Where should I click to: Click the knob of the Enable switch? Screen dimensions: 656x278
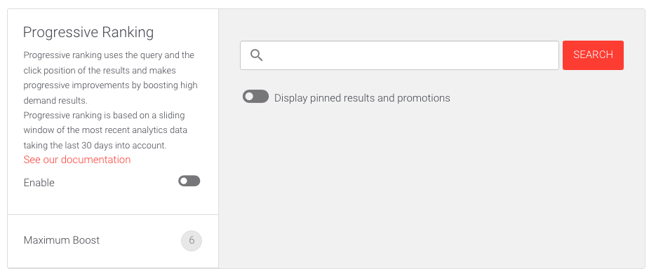click(x=184, y=181)
